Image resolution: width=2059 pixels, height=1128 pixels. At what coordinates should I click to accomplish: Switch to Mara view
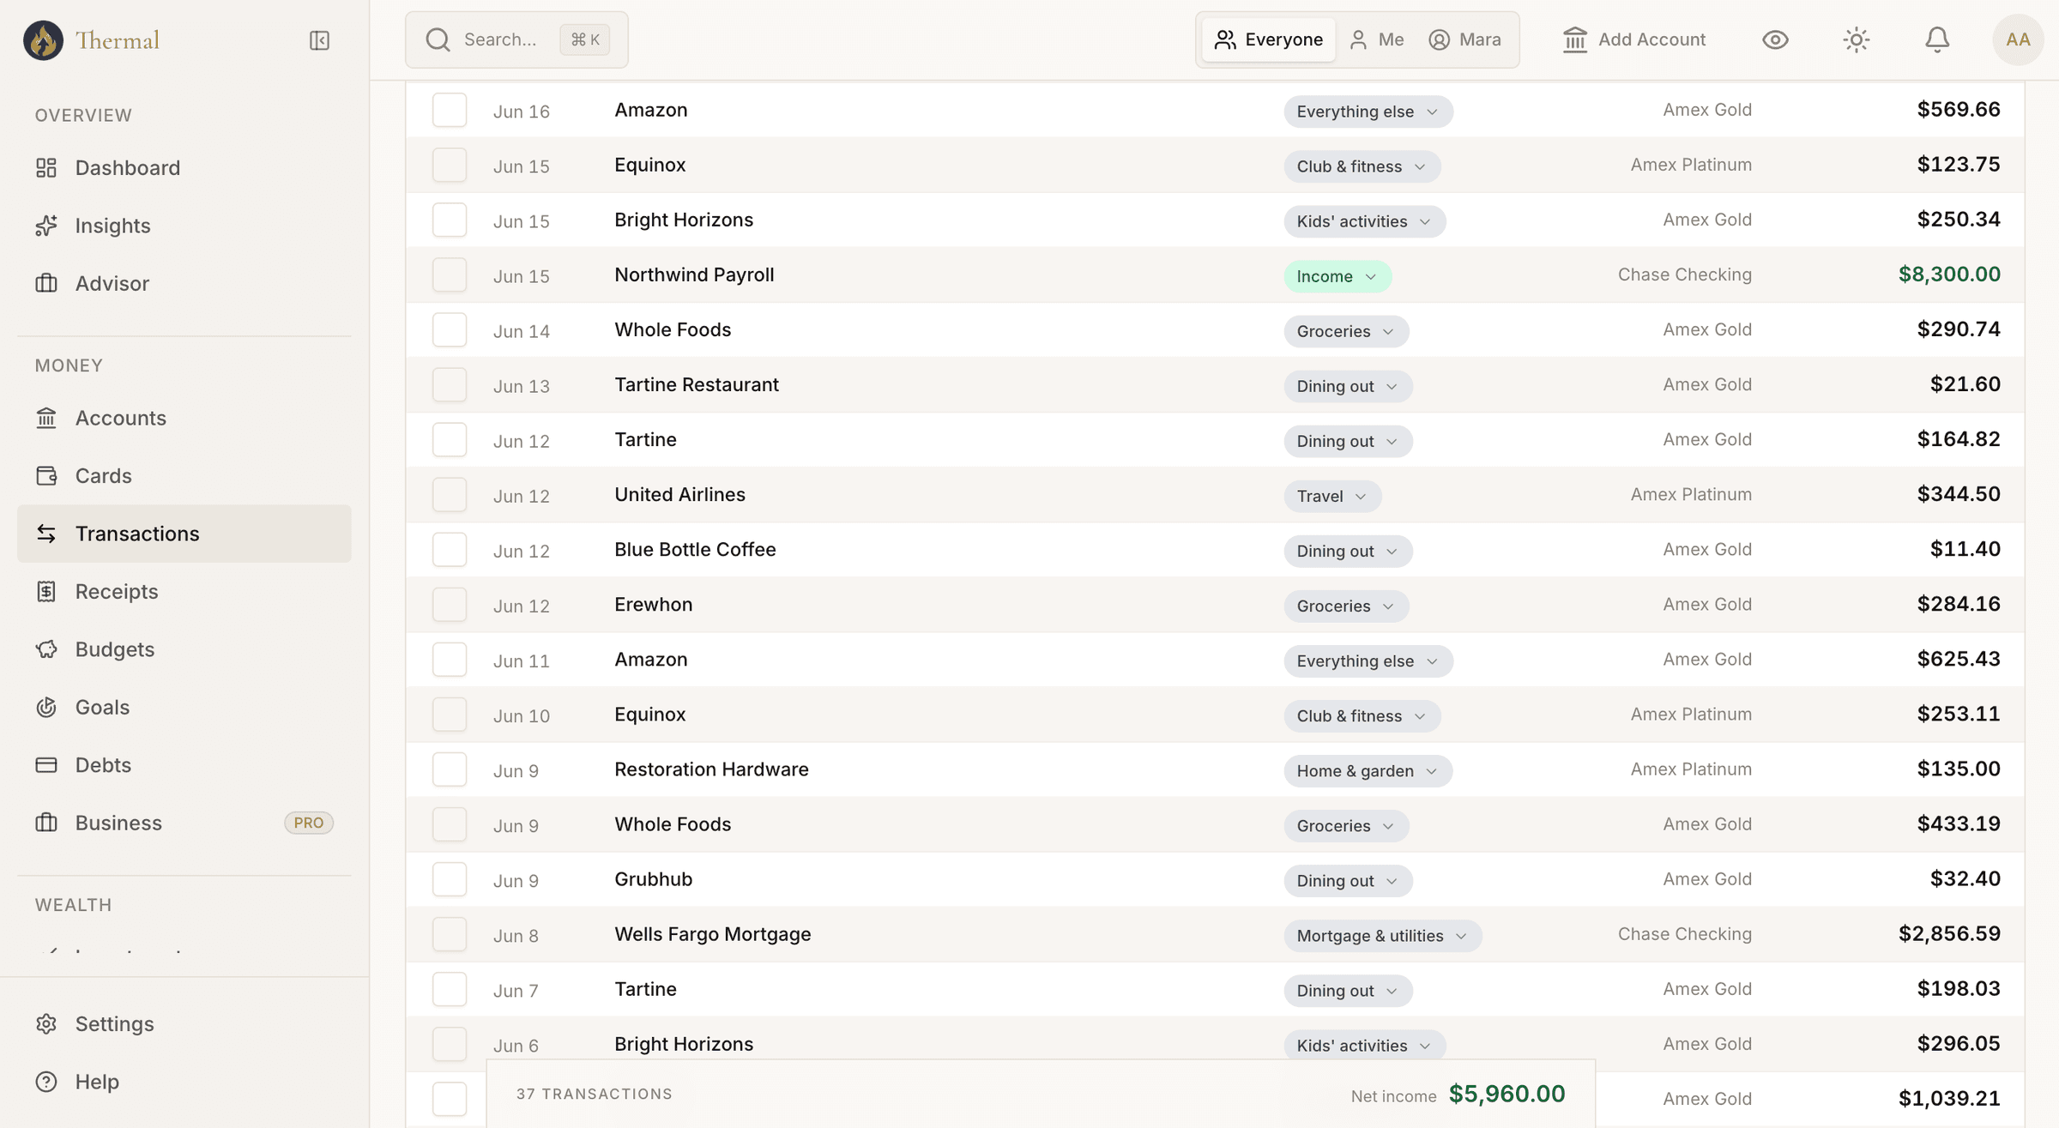click(x=1464, y=39)
